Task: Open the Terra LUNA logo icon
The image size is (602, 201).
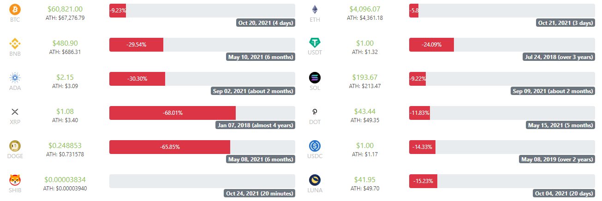Action: point(316,180)
